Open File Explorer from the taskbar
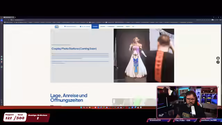 (x=89, y=108)
